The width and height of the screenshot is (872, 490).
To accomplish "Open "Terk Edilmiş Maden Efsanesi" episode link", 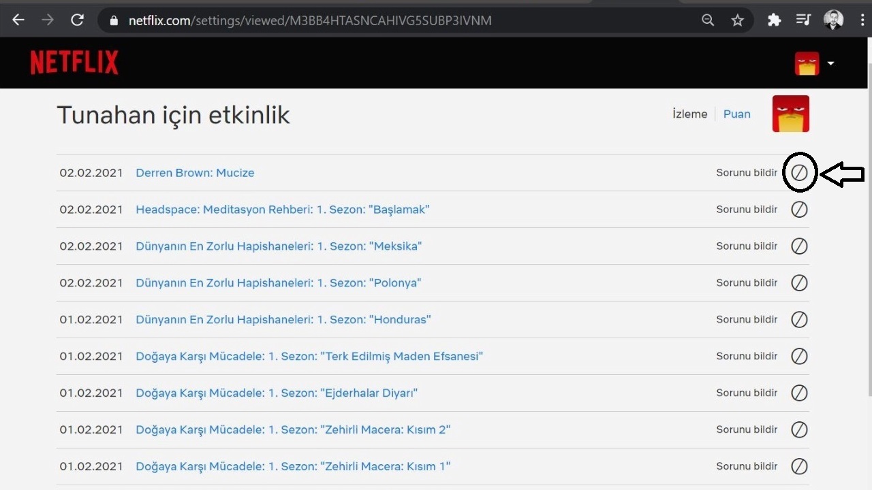I will point(309,357).
